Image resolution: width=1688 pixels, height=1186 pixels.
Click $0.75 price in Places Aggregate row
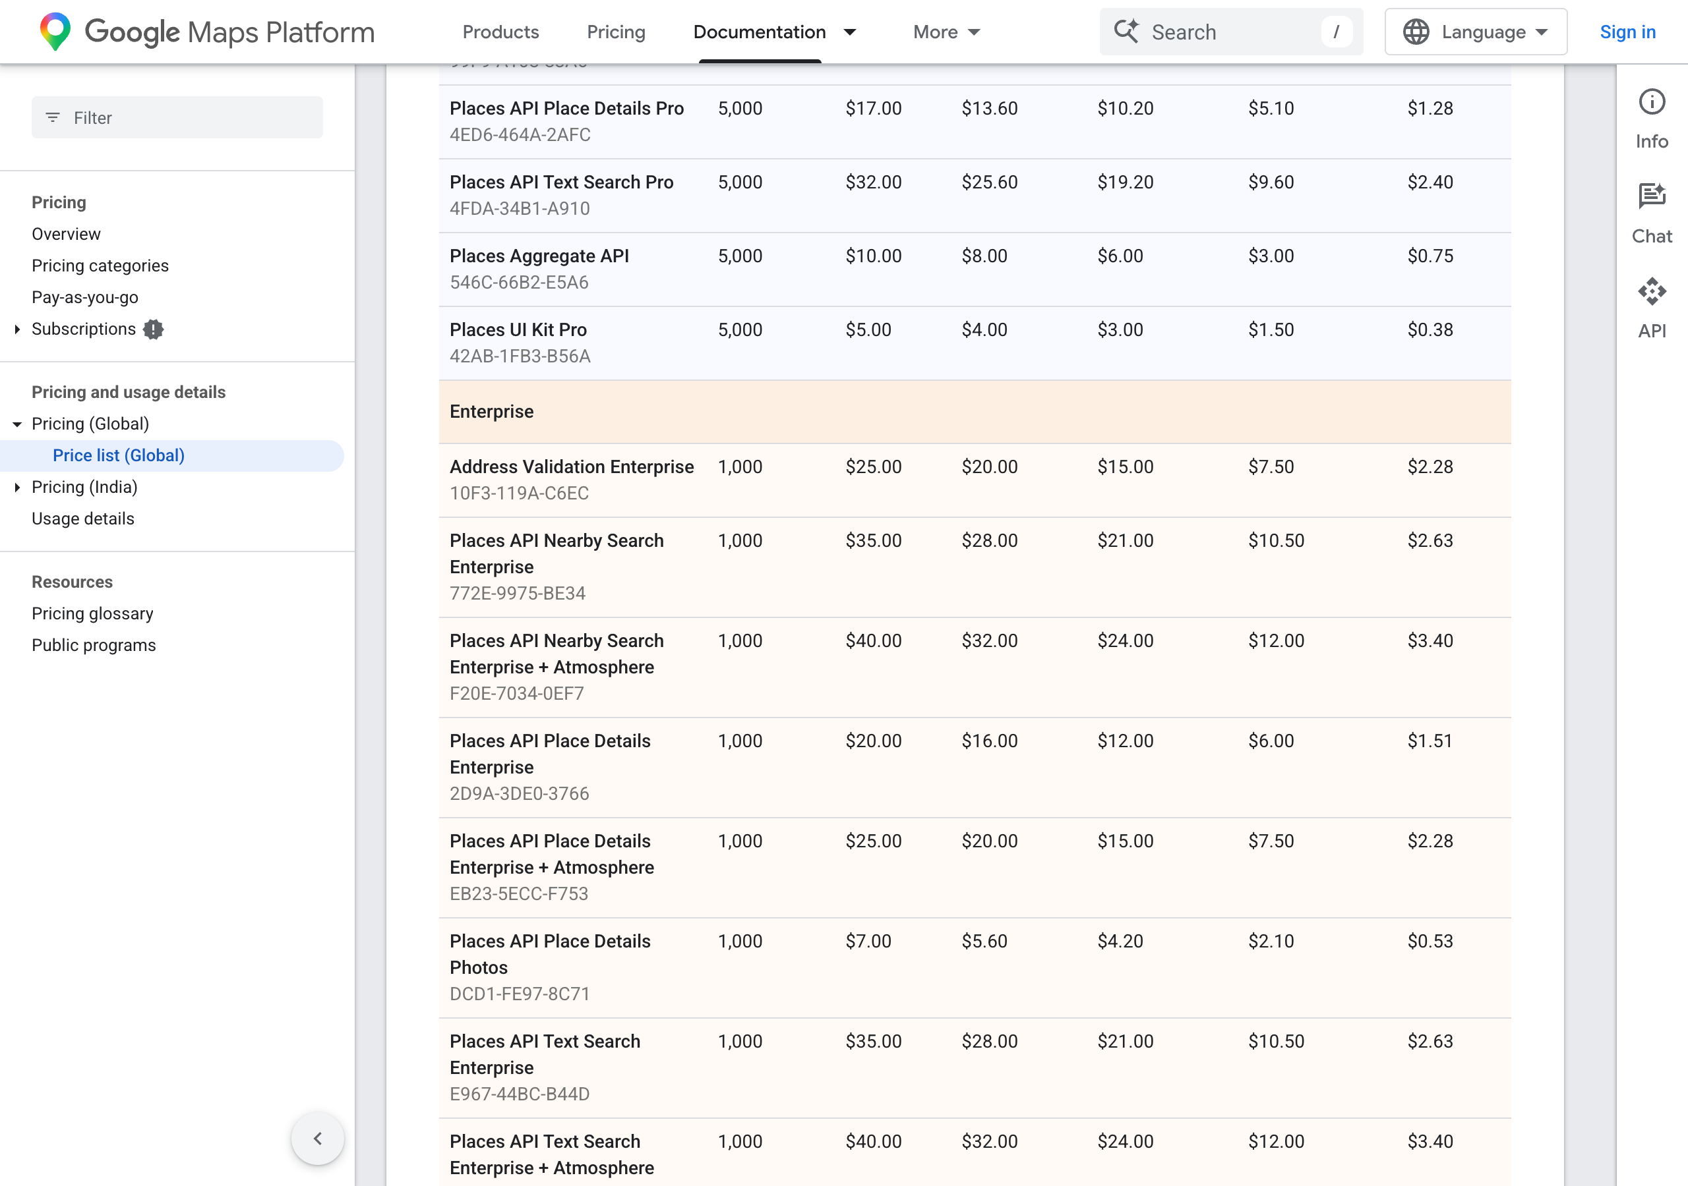click(1430, 256)
